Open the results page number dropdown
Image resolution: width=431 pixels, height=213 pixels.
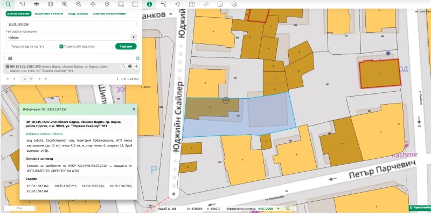pos(27,79)
